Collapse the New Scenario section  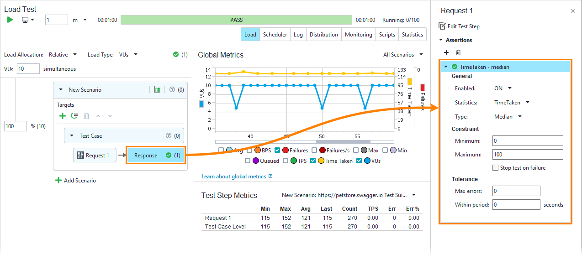click(60, 90)
